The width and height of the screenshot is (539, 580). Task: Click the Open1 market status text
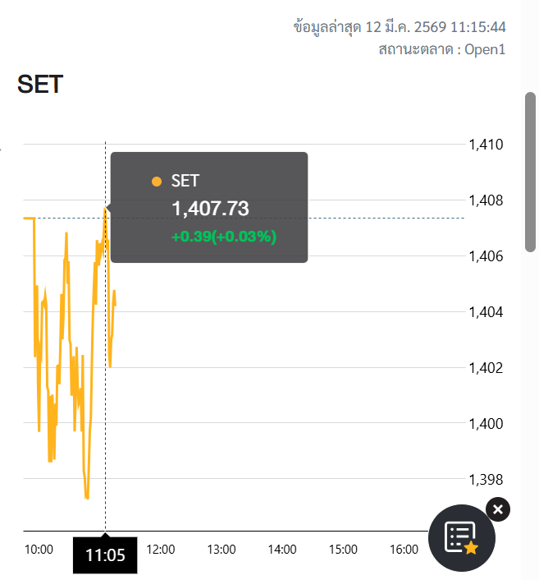point(485,49)
